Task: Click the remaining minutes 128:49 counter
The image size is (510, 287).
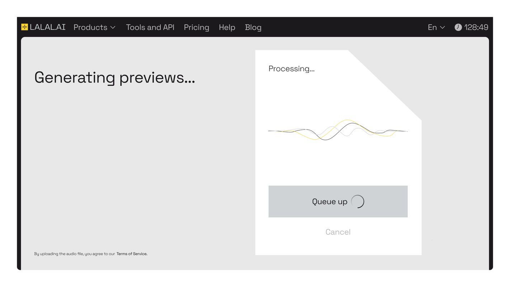Action: click(x=476, y=27)
